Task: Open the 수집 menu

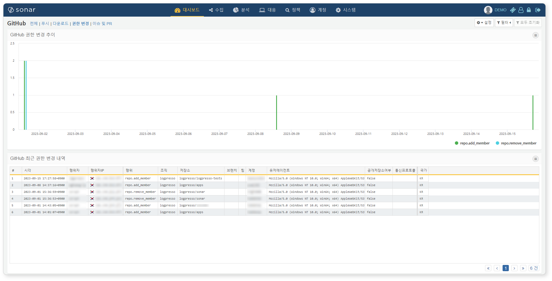Action: click(x=216, y=10)
